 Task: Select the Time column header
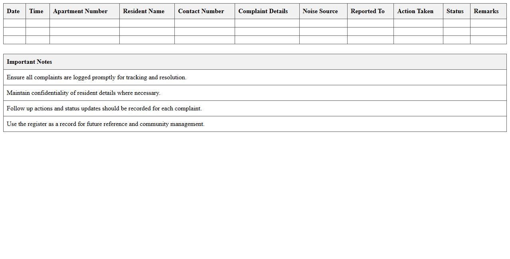[x=36, y=11]
